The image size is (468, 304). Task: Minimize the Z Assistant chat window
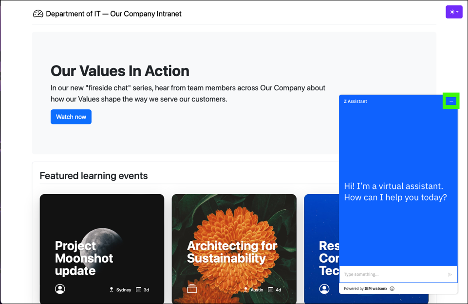click(451, 101)
